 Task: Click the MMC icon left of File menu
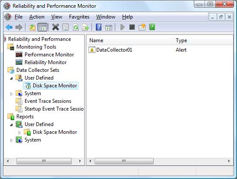(8, 17)
